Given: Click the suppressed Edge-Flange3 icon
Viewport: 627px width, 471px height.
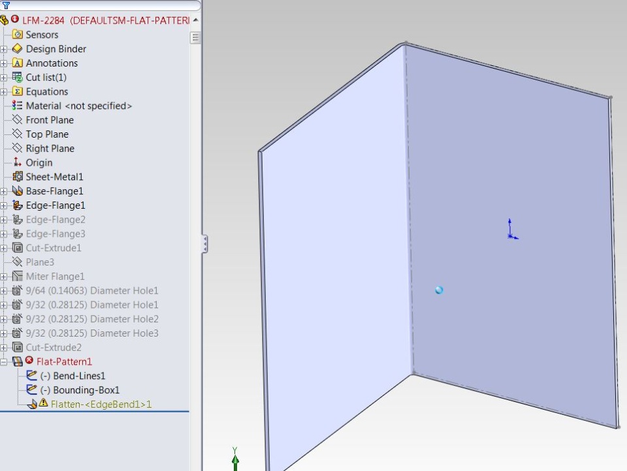Looking at the screenshot, I should pos(17,234).
